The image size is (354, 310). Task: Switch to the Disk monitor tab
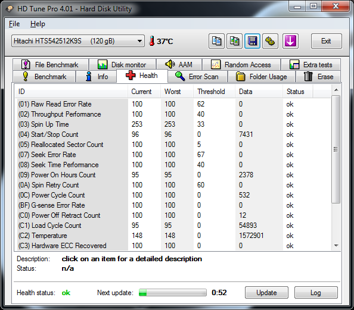[122, 64]
